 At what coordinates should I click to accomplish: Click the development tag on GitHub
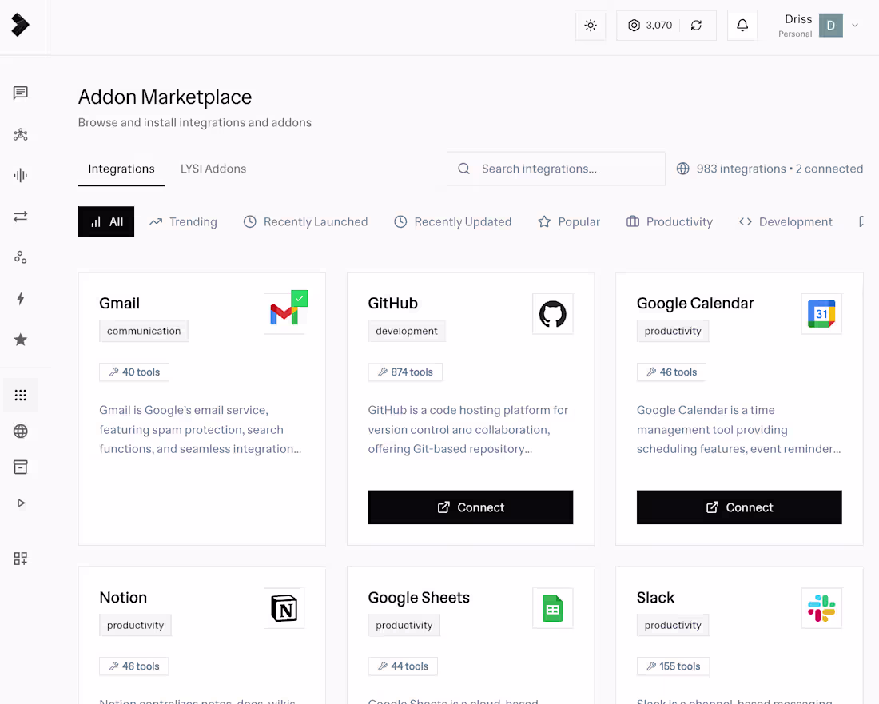(x=407, y=331)
